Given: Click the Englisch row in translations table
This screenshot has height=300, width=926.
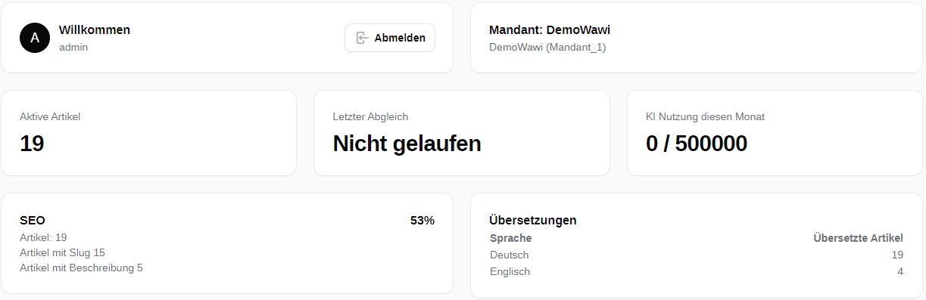Looking at the screenshot, I should 697,271.
